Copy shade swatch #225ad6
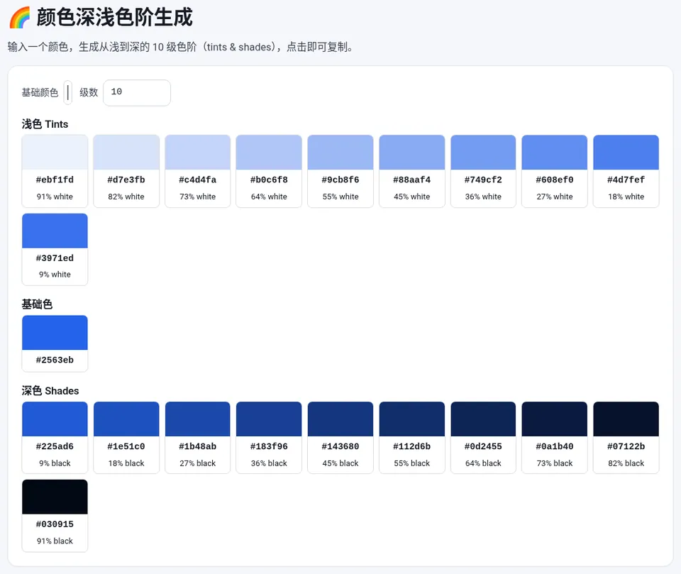Viewport: 681px width, 574px height. tap(55, 438)
